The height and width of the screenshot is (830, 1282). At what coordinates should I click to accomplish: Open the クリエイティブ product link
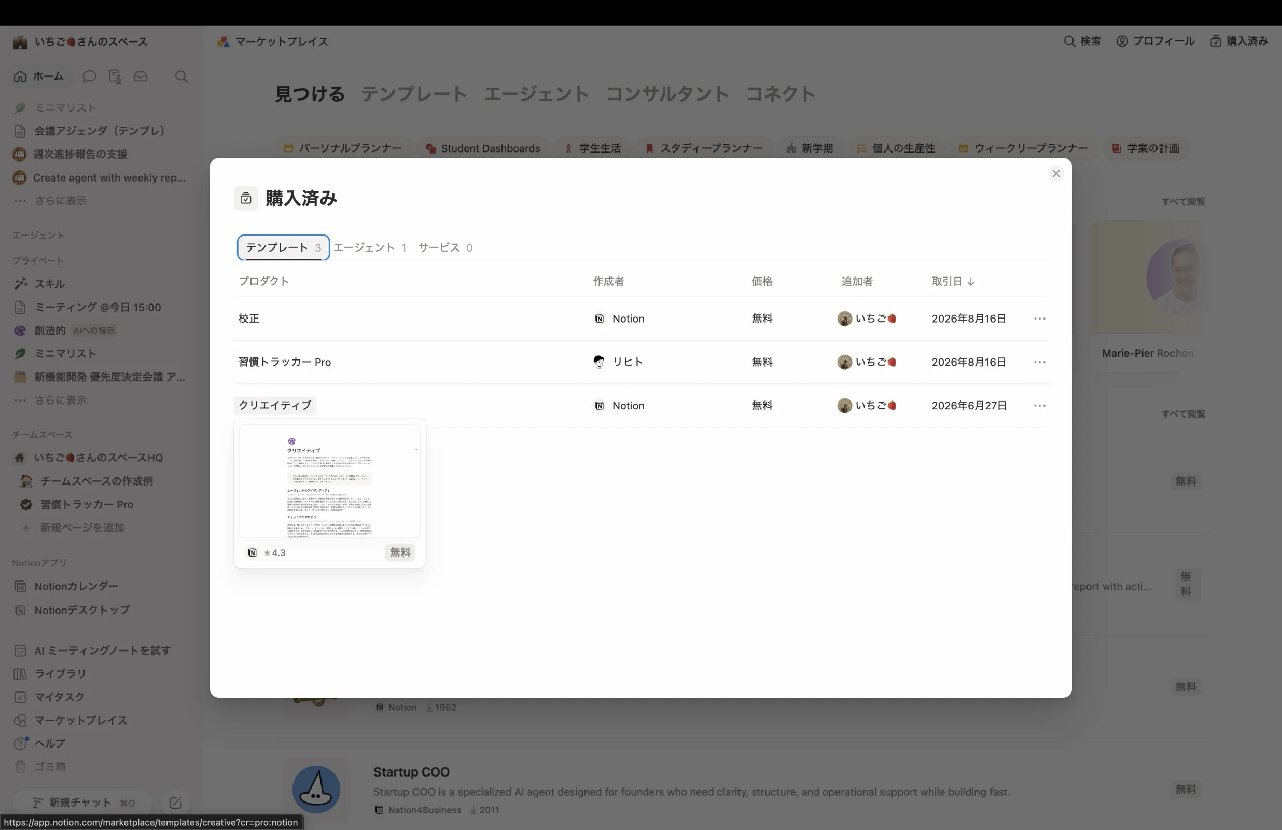point(275,405)
